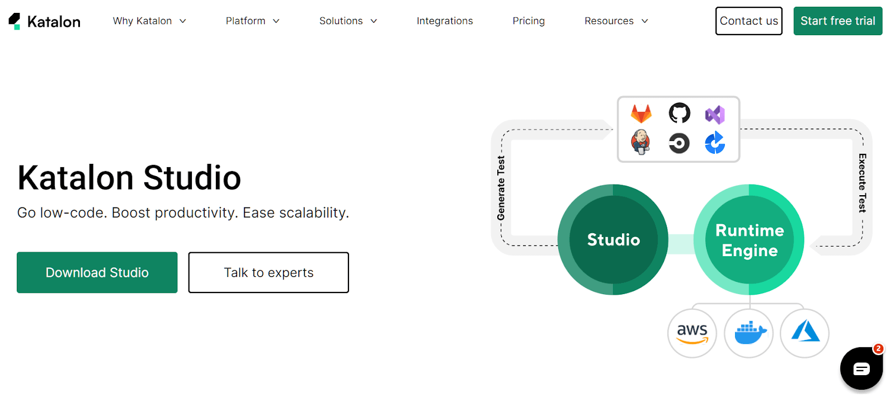This screenshot has width=895, height=397.
Task: Open the Pricing menu item
Action: click(x=529, y=21)
